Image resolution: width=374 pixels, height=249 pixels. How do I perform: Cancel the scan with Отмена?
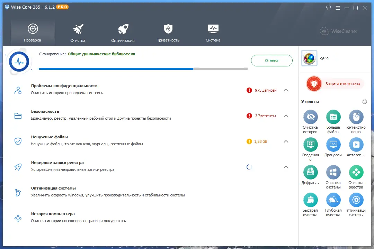pyautogui.click(x=271, y=60)
